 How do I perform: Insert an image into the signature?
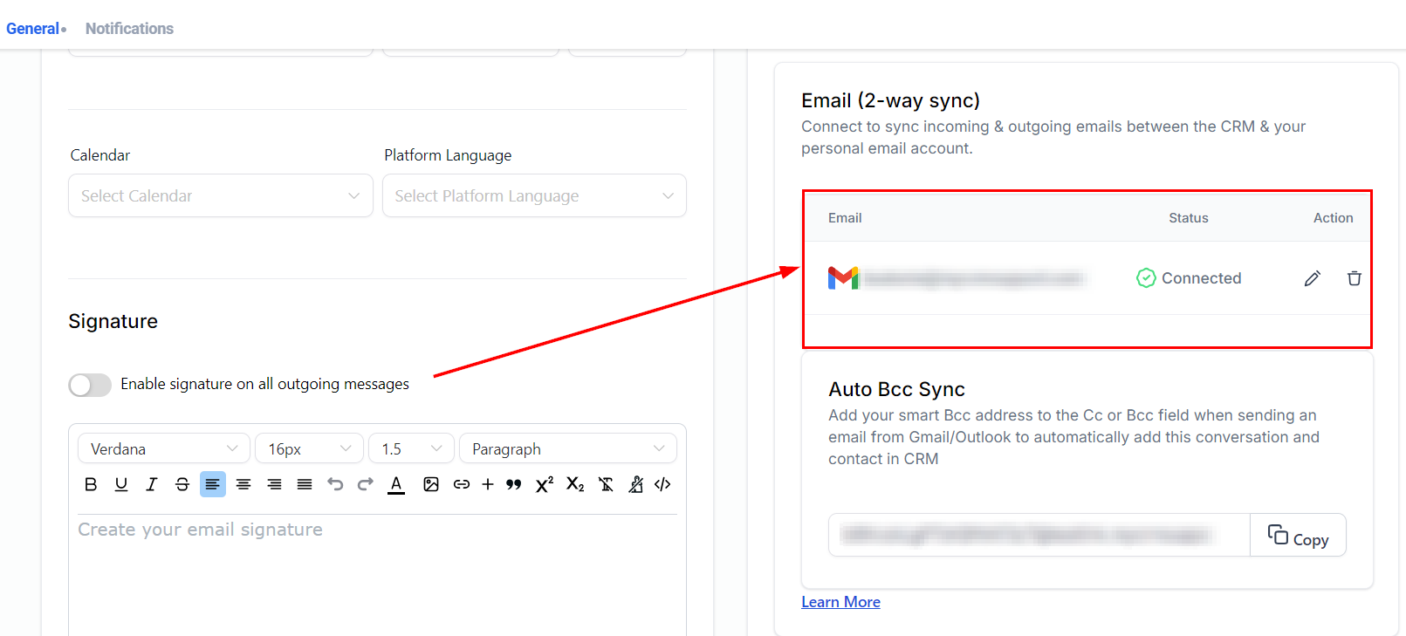pyautogui.click(x=431, y=484)
